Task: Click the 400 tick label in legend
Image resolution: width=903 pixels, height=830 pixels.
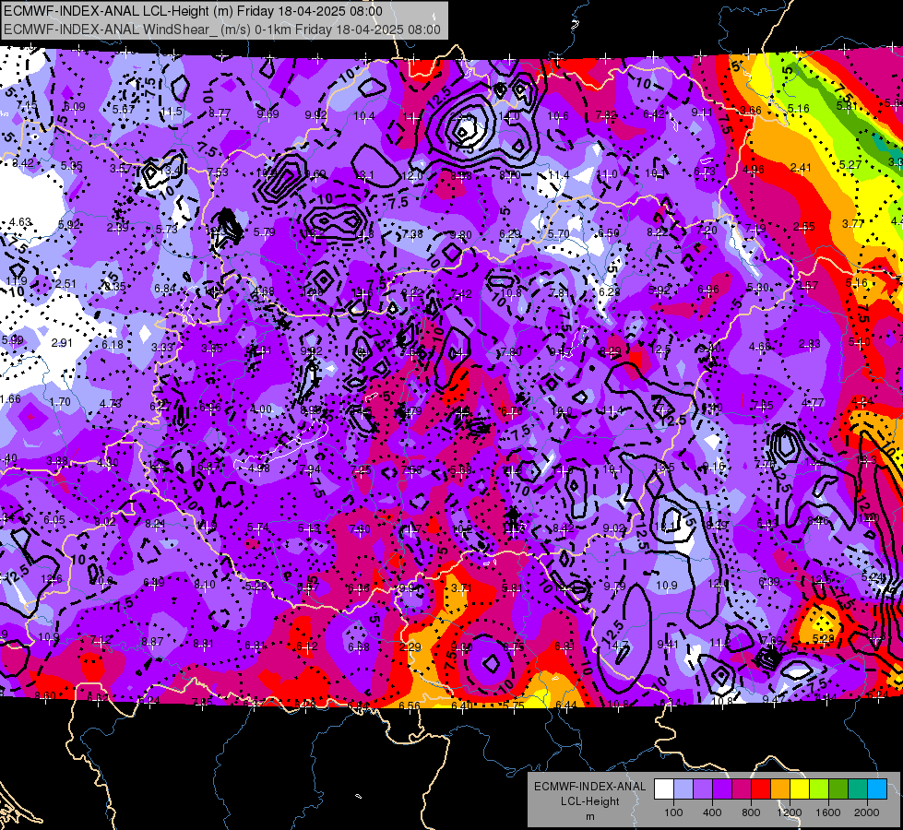Action: tap(712, 812)
